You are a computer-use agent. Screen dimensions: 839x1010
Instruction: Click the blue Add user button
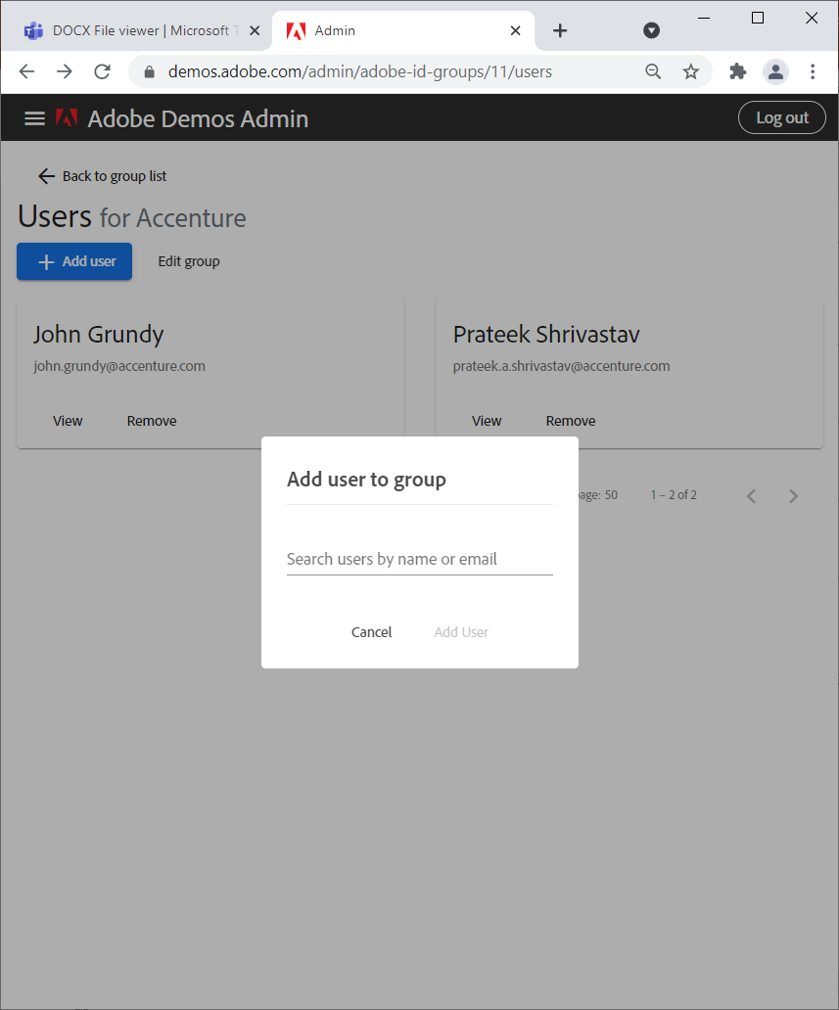pos(74,261)
